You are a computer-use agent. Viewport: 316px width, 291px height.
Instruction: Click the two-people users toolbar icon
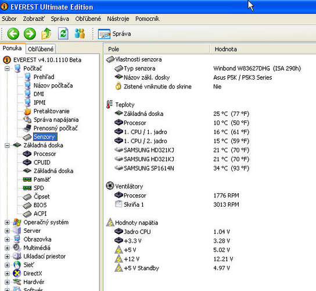point(80,34)
